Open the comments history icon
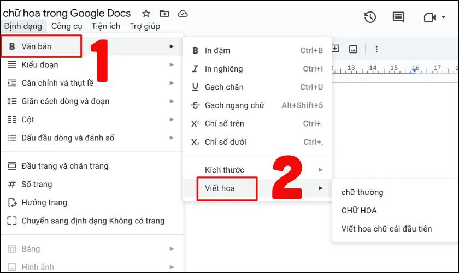Screen dimensions: 459x273 click(x=398, y=17)
